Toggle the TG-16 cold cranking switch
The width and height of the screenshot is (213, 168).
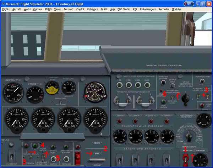(x=43, y=157)
